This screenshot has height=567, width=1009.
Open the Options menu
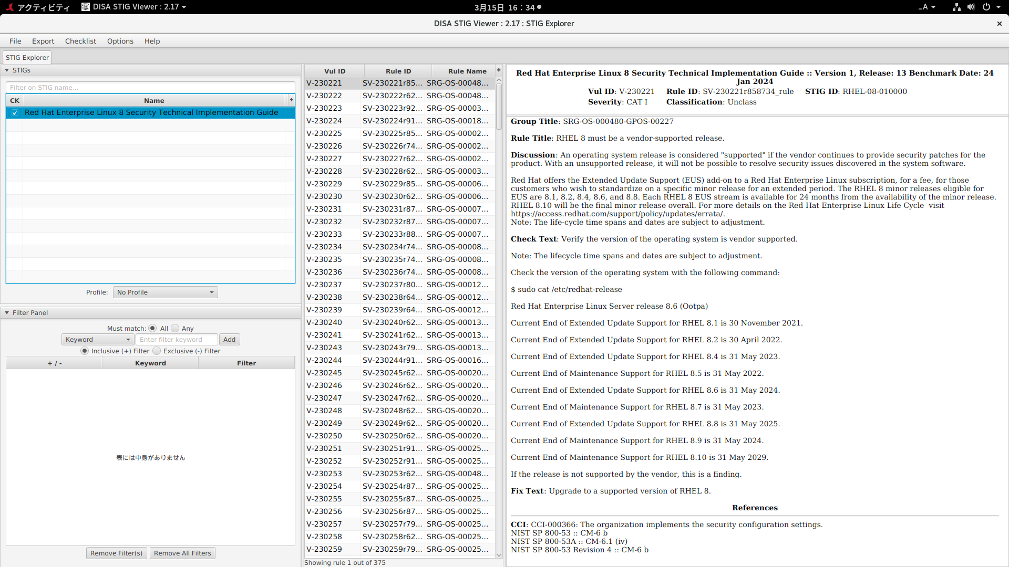click(x=120, y=41)
